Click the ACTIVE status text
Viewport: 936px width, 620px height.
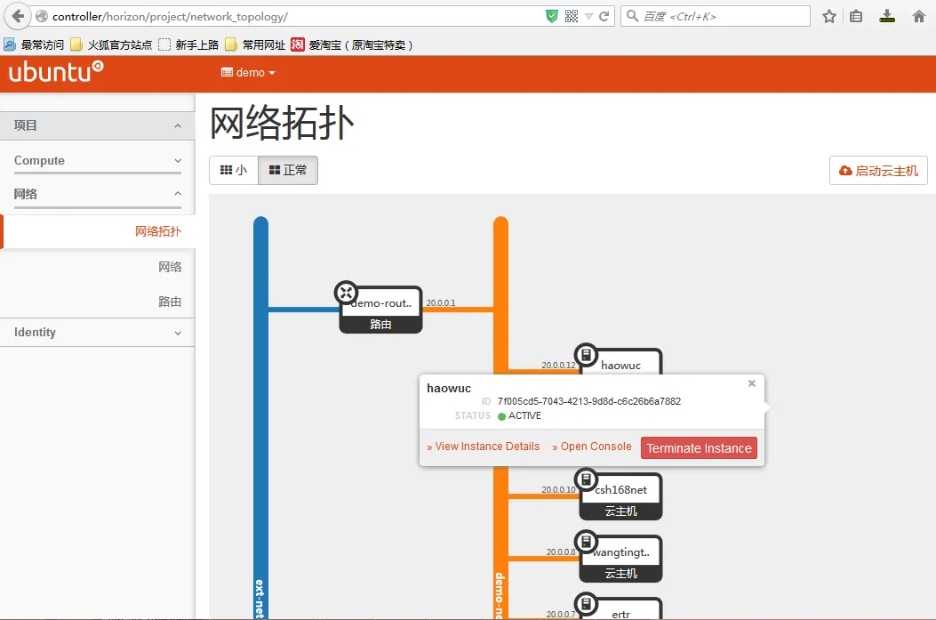point(524,415)
